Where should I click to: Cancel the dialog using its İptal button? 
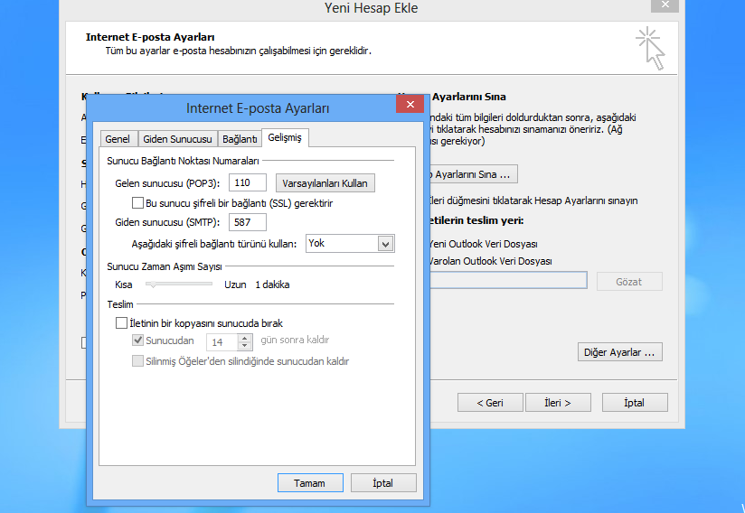pyautogui.click(x=383, y=483)
